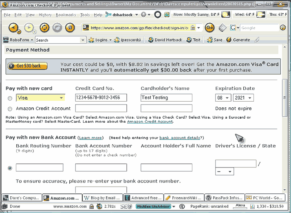Click Wednesday forecast weather icon

click(260, 15)
